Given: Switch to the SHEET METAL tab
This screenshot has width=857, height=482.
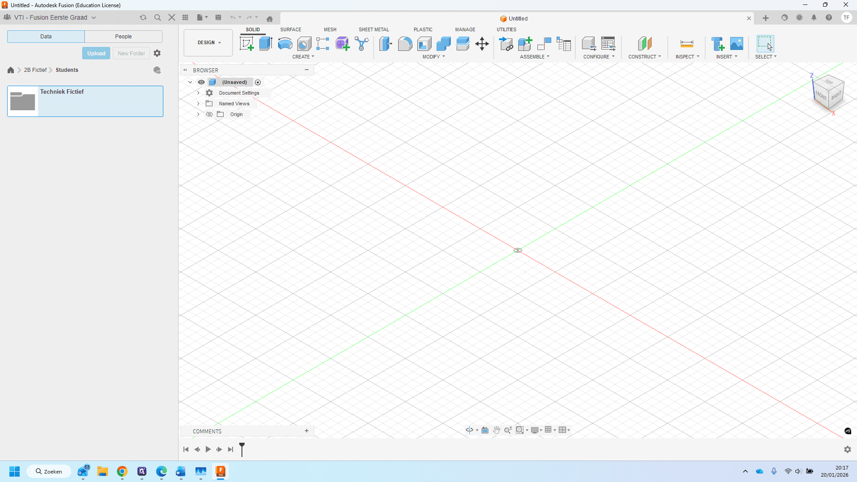Looking at the screenshot, I should pyautogui.click(x=374, y=29).
